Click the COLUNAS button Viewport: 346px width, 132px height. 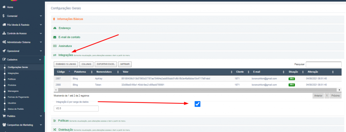86,64
